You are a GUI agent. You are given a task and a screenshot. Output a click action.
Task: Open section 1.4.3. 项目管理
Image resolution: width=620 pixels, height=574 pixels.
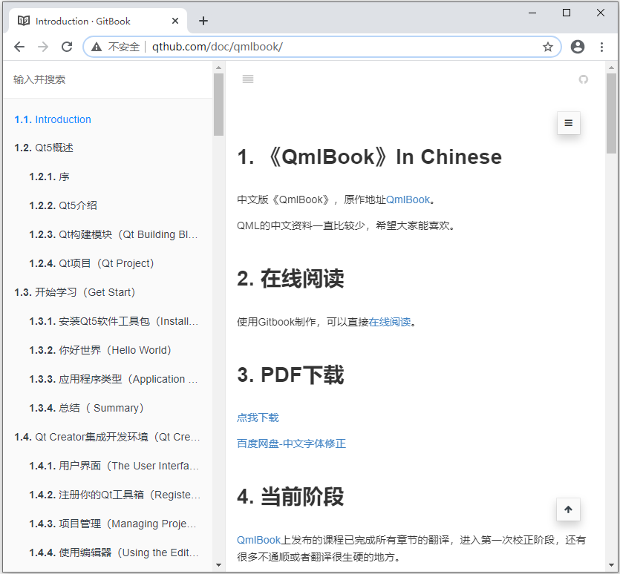tap(113, 524)
